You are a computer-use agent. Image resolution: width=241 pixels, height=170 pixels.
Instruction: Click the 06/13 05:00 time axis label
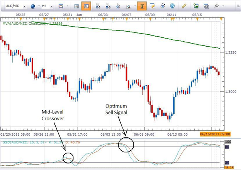[x=177, y=135]
